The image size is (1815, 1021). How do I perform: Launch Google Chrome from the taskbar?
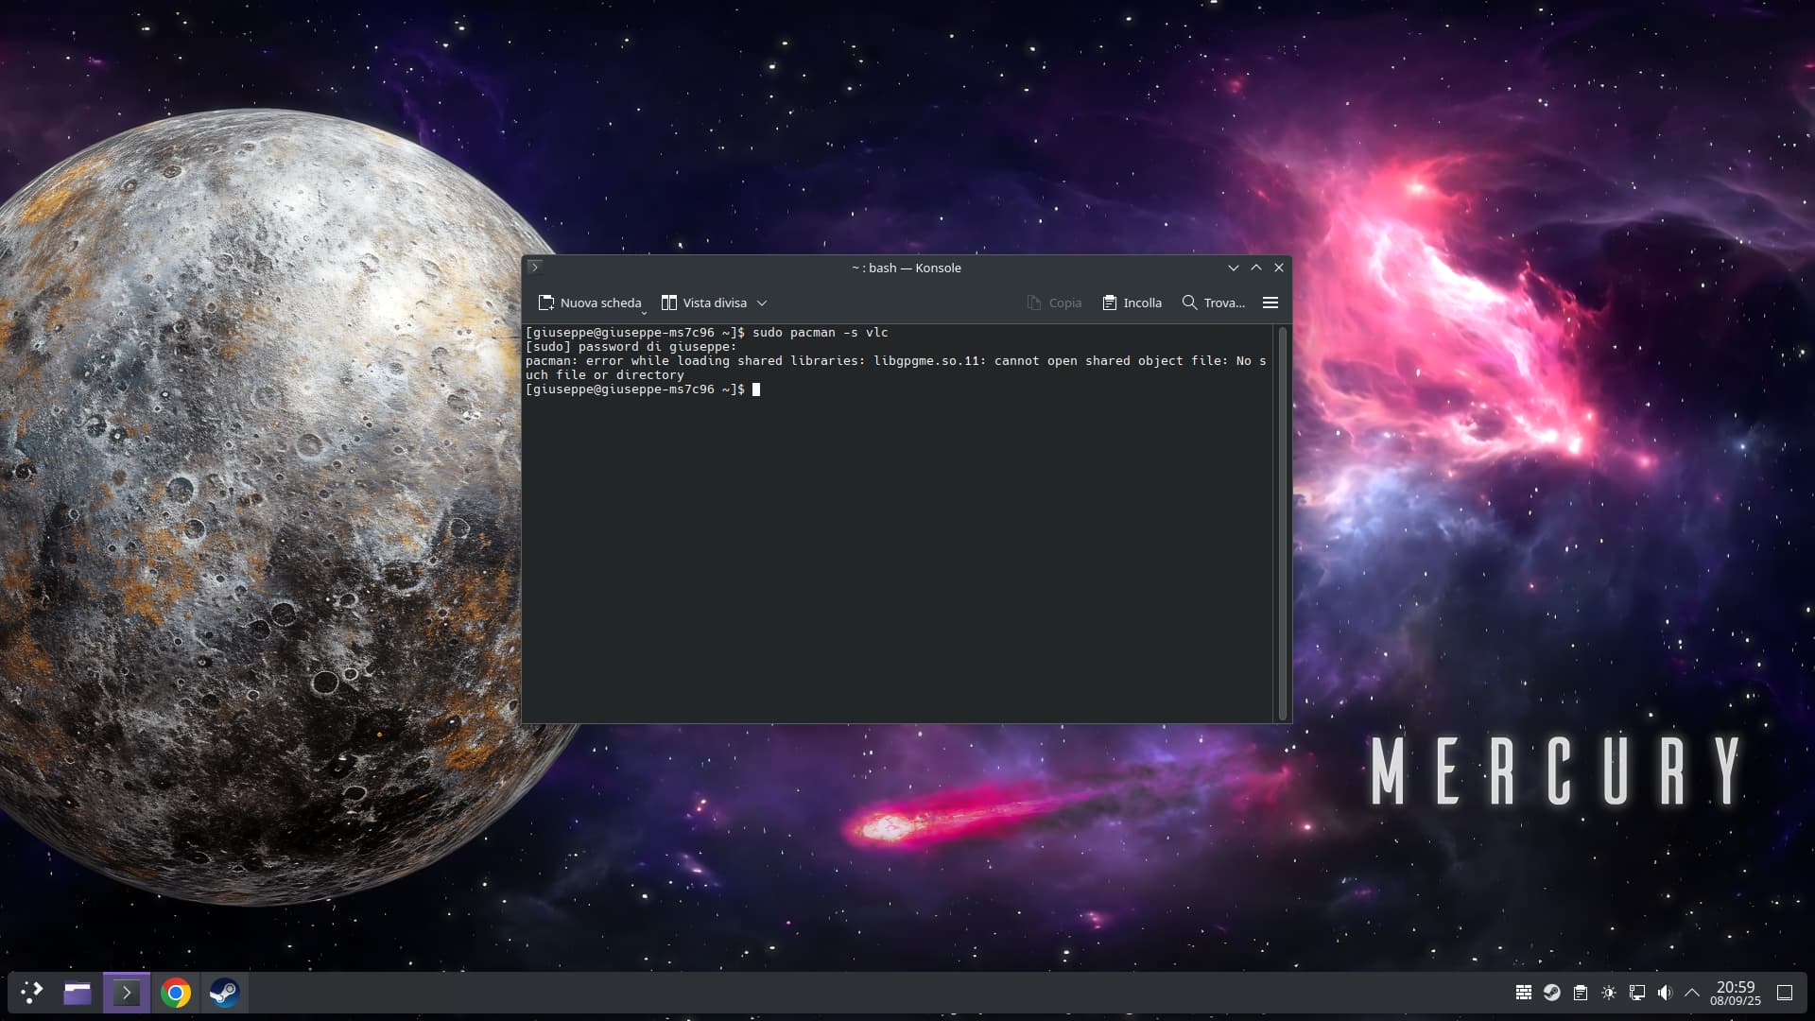[177, 993]
